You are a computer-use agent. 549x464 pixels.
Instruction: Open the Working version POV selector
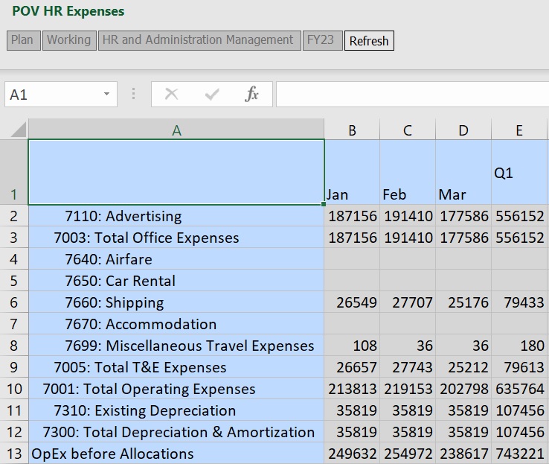69,40
